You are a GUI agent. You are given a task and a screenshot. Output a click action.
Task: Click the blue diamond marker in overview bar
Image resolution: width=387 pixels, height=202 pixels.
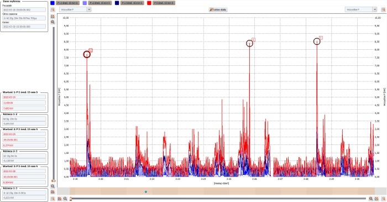point(146,191)
